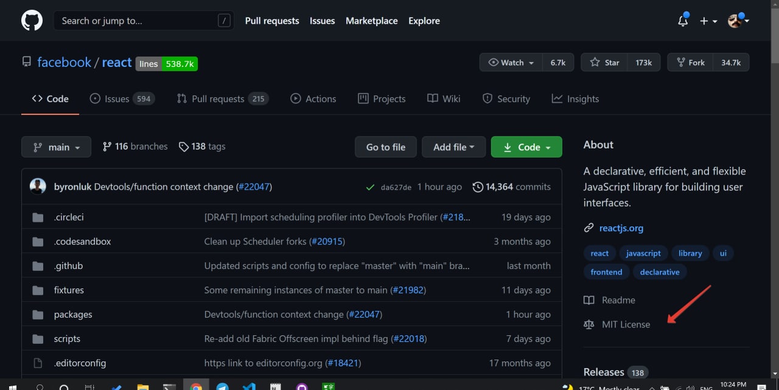The width and height of the screenshot is (779, 390).
Task: Open the notifications bell
Action: click(683, 21)
